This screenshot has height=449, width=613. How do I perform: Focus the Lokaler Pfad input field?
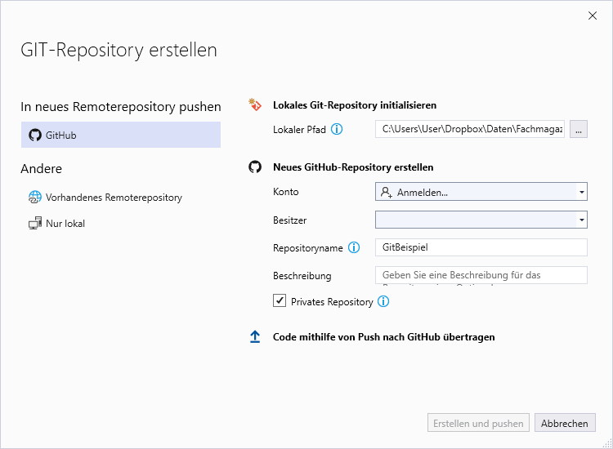click(470, 129)
